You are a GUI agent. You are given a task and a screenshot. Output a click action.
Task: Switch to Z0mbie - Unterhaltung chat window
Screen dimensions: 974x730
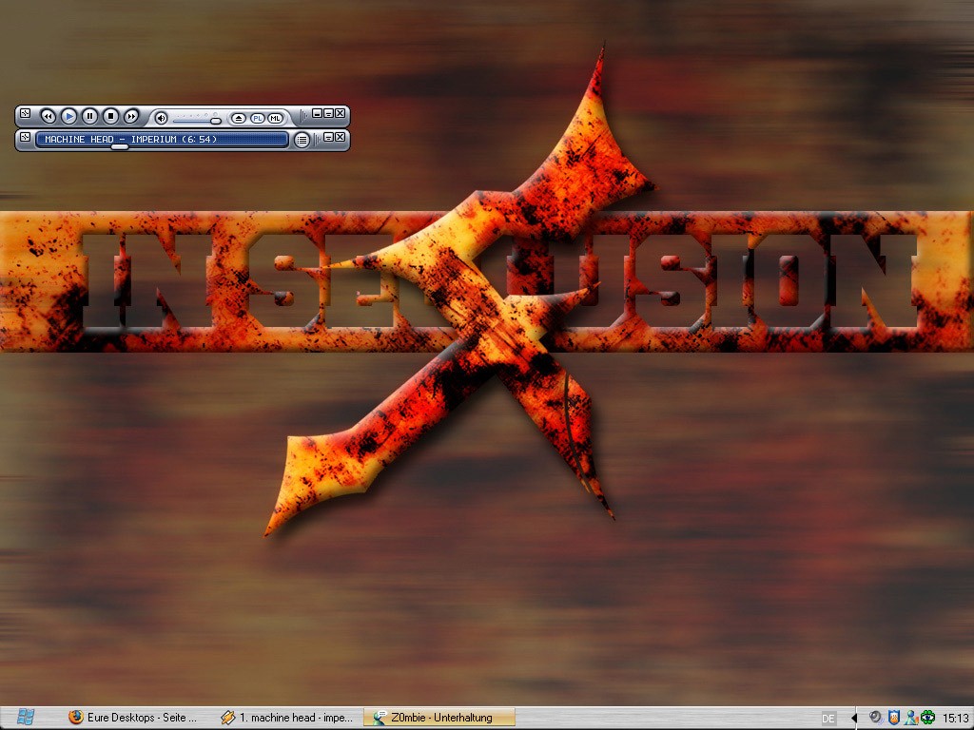pos(439,718)
